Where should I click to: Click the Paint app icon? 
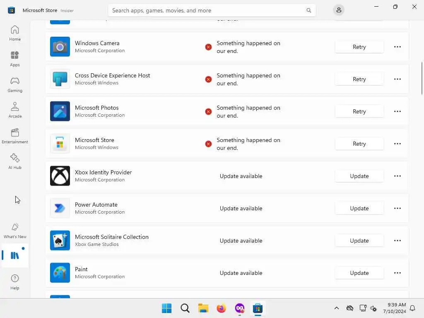click(x=60, y=272)
